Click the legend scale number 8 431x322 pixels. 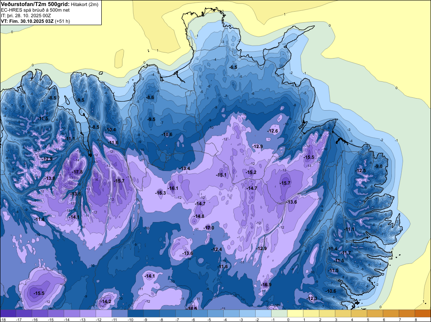(416, 319)
